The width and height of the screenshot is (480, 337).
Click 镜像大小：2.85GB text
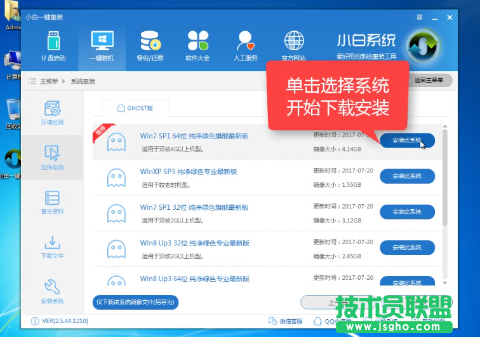click(x=337, y=256)
